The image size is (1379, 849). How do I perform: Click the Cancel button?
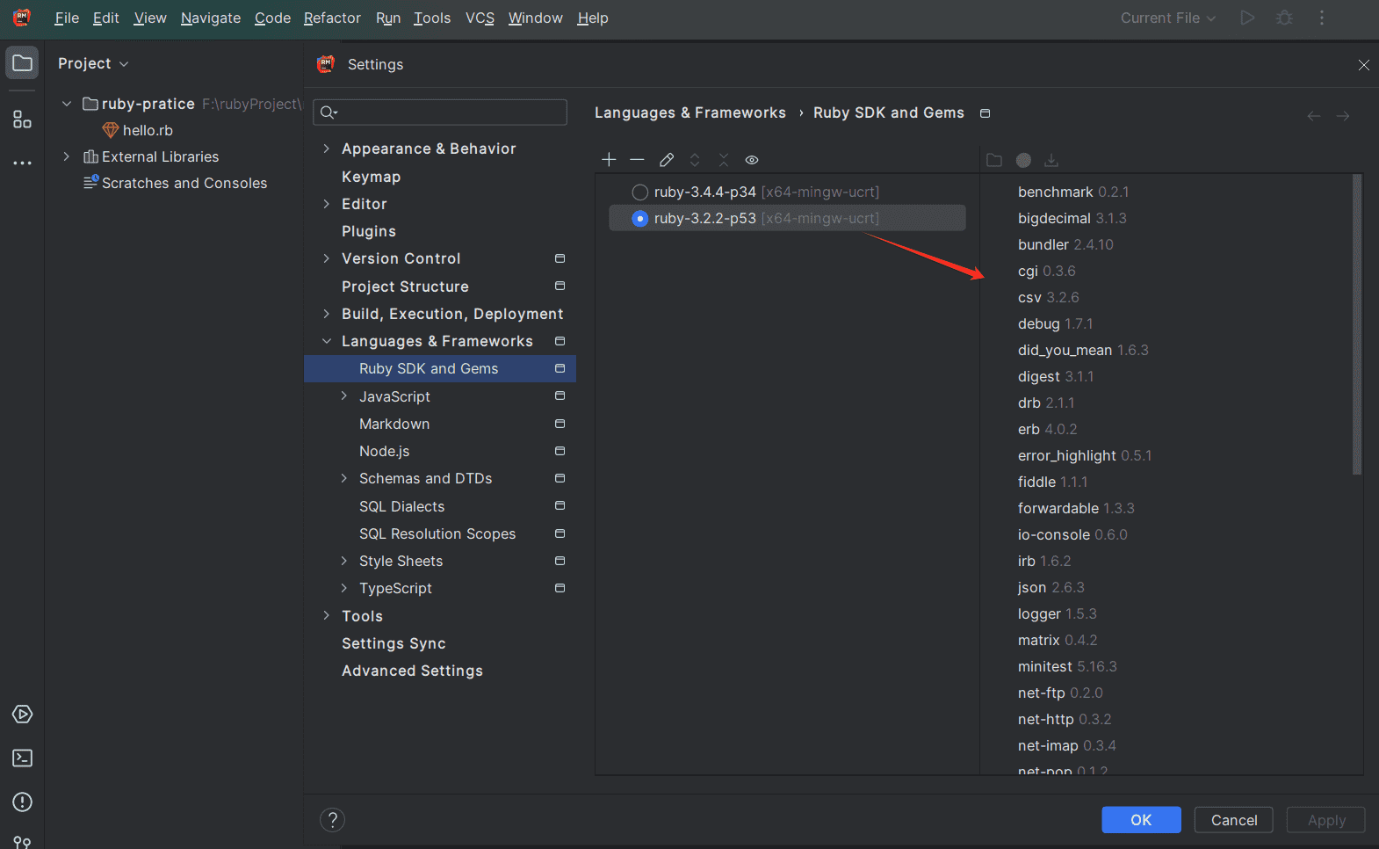tap(1234, 820)
